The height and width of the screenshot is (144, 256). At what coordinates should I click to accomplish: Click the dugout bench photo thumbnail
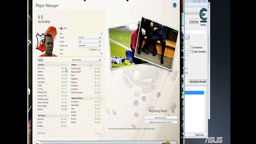point(156,43)
